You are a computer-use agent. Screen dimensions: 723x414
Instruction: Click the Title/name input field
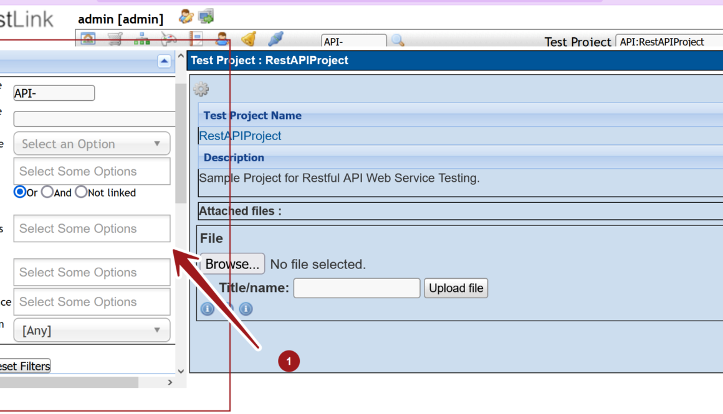(357, 288)
